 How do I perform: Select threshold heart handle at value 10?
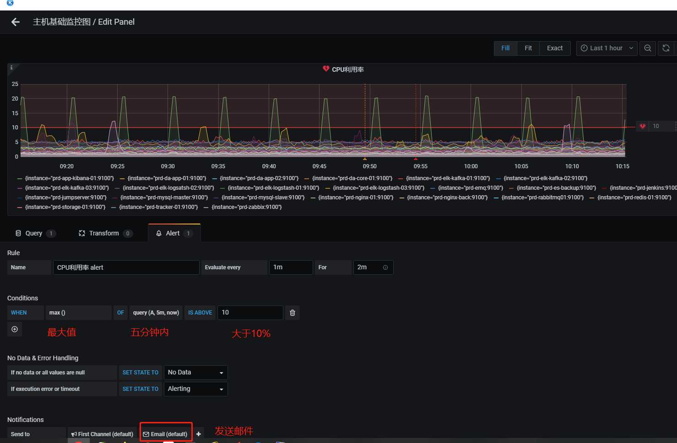tap(643, 126)
